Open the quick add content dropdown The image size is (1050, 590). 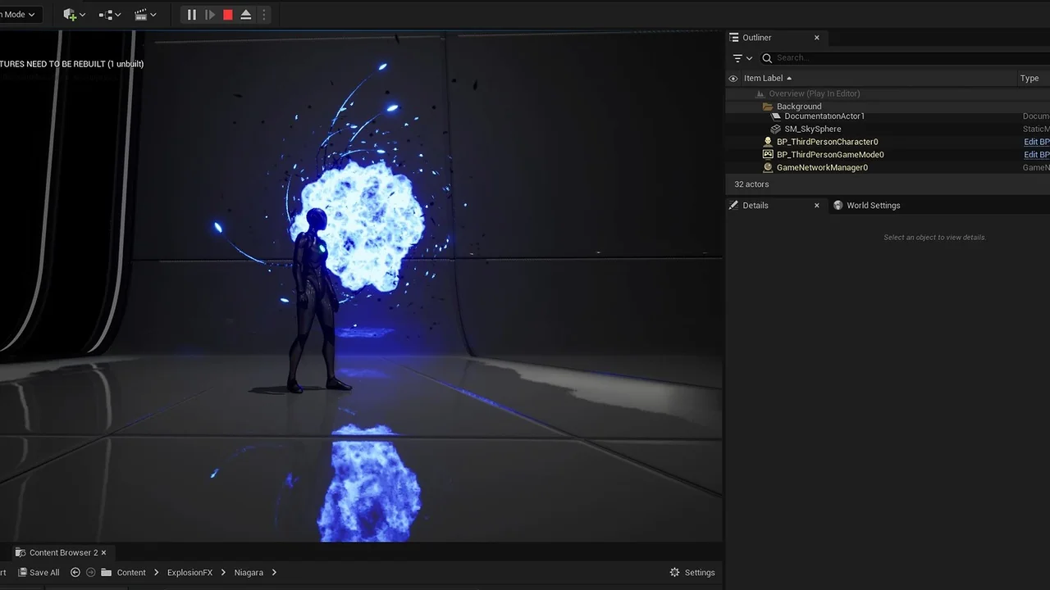tap(74, 15)
